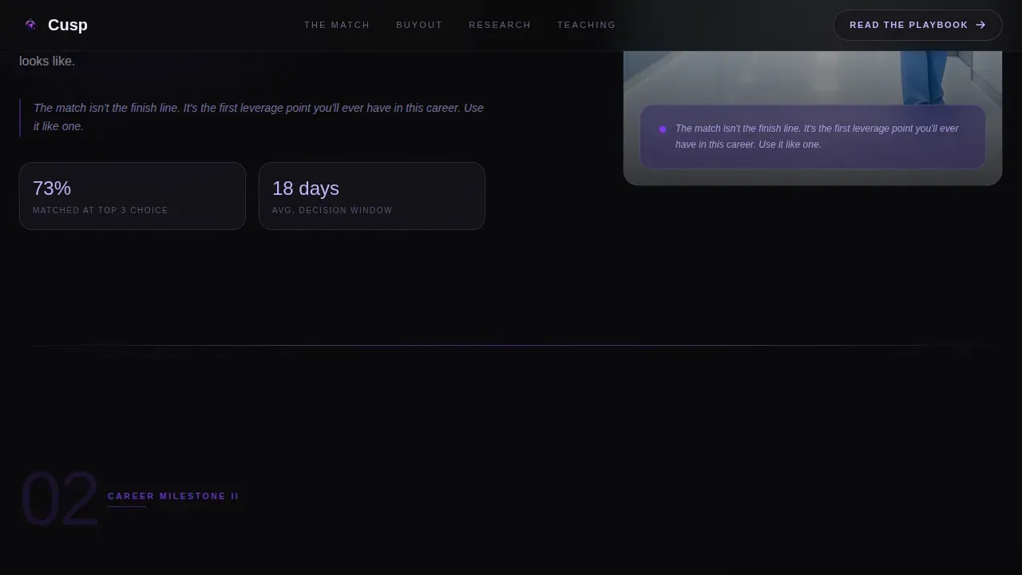Click the Cusp logo icon
The width and height of the screenshot is (1022, 575).
coord(30,25)
